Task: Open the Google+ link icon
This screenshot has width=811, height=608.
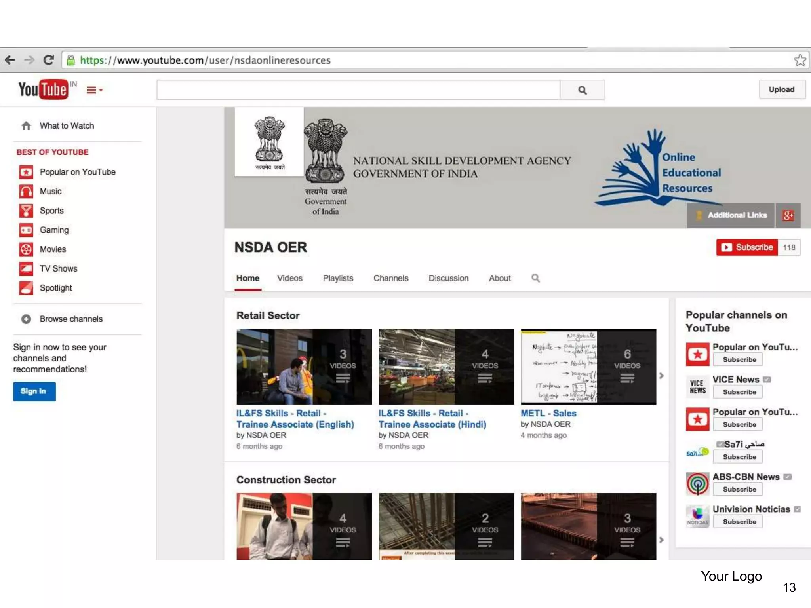Action: (x=788, y=215)
